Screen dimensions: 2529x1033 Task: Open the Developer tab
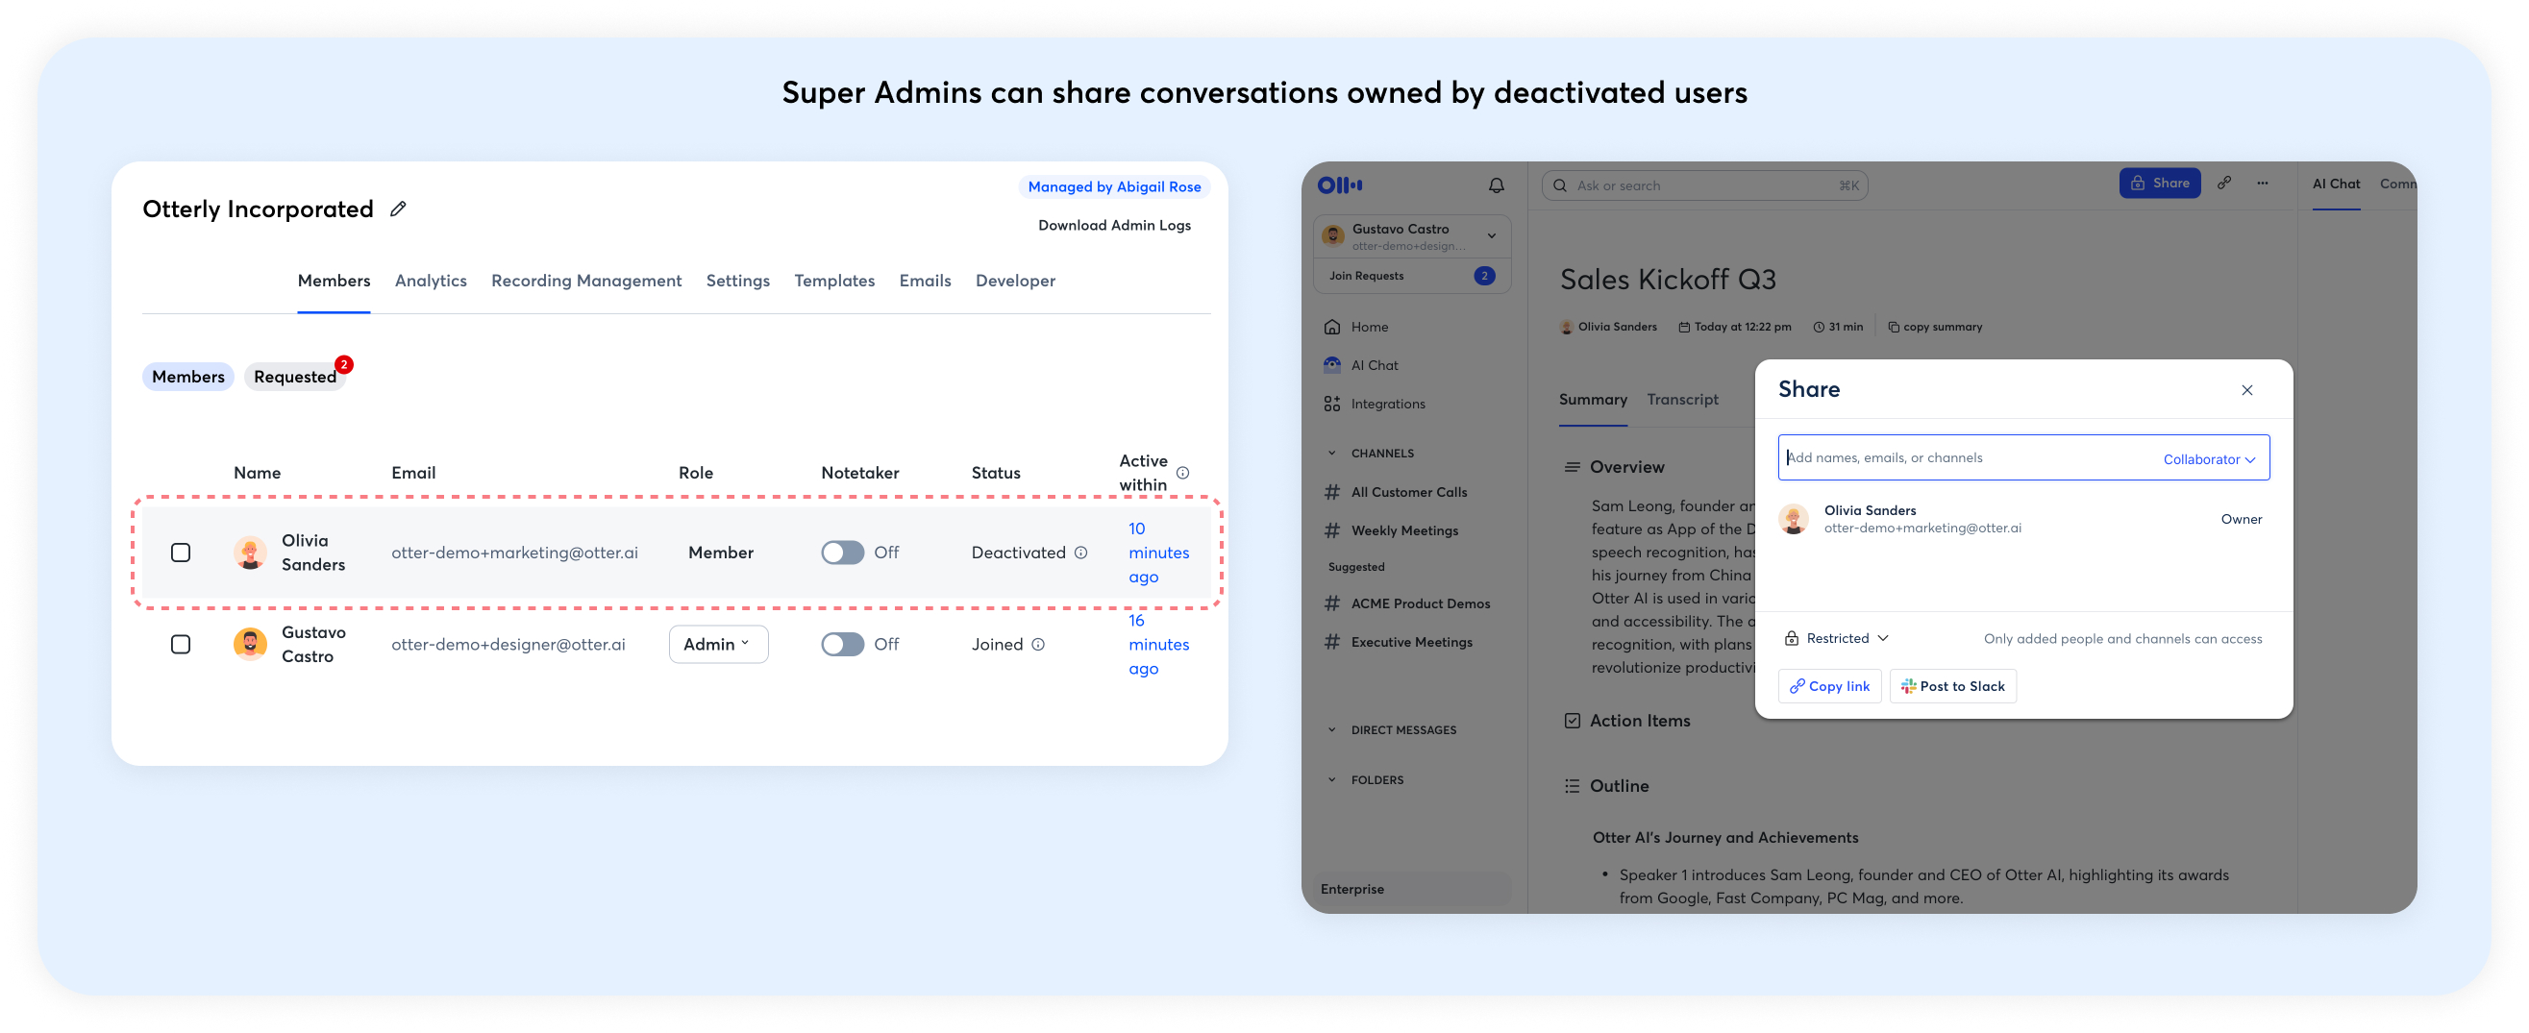[x=1015, y=281]
